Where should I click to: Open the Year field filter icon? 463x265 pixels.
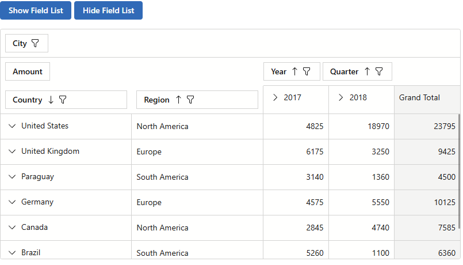point(307,71)
